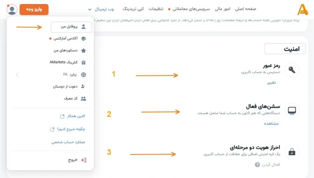Image resolution: width=314 pixels, height=178 pixels.
Task: Click the two-people icon for کد معرف
Action: 83,99
